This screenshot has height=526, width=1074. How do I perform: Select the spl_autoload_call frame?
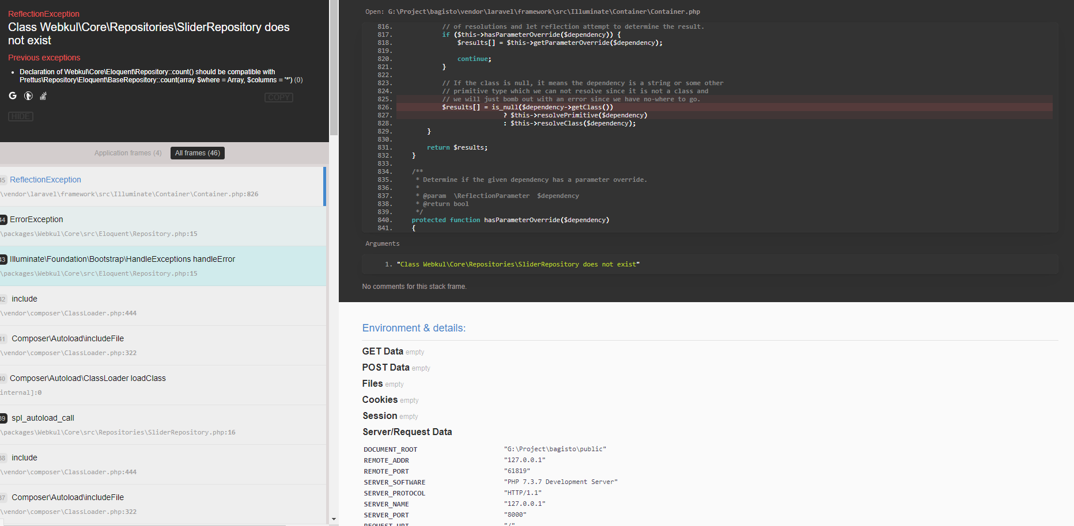(162, 425)
